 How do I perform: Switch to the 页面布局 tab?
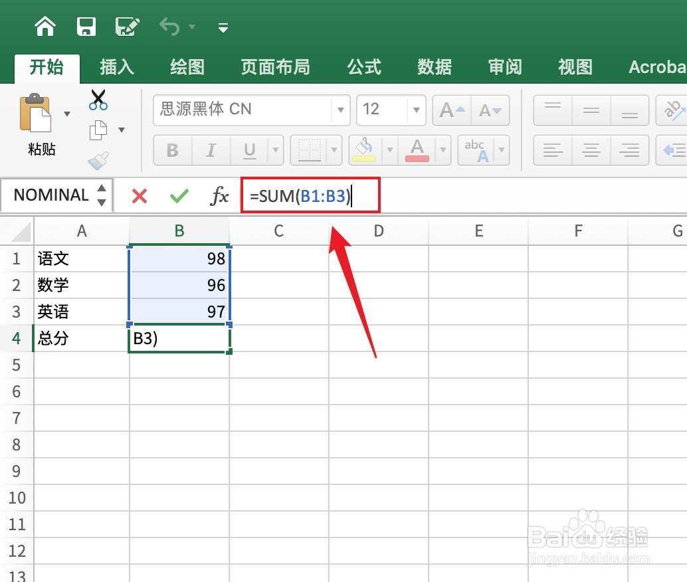[x=275, y=68]
